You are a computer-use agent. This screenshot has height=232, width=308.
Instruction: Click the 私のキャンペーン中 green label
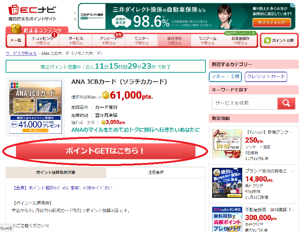coord(240,33)
